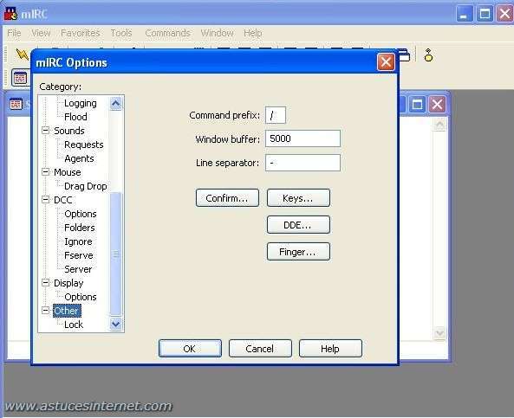The width and height of the screenshot is (514, 418).
Task: Click the yellow About mIRC toolbar icon
Action: tap(428, 55)
